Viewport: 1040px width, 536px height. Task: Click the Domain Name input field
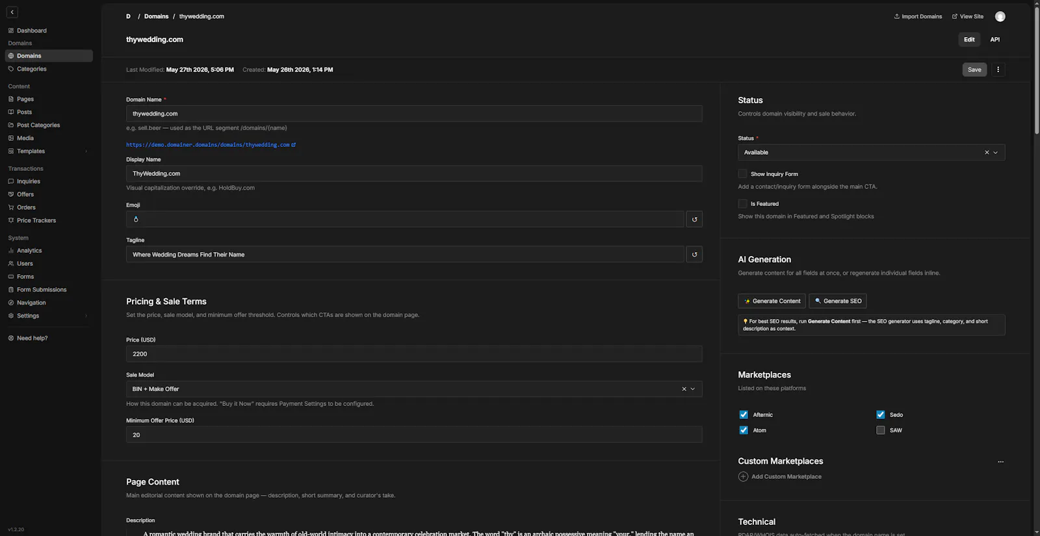[414, 114]
